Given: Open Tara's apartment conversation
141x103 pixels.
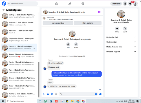Looking at the screenshot, I should 19,71.
